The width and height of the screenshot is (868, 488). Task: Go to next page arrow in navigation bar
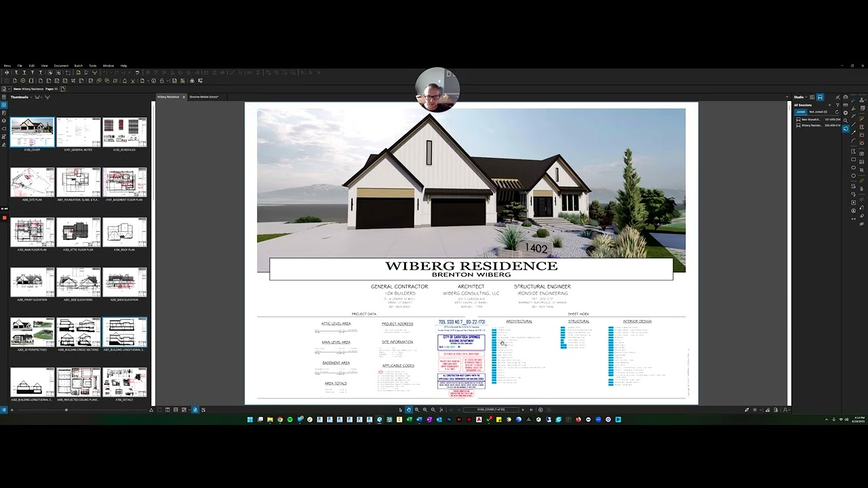click(x=523, y=409)
